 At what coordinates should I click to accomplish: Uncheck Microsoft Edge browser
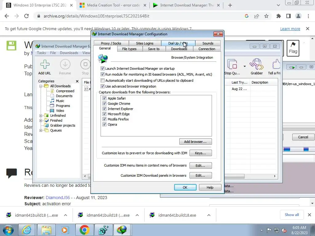pos(104,114)
